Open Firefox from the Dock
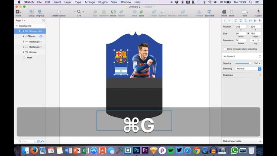 click(x=34, y=150)
